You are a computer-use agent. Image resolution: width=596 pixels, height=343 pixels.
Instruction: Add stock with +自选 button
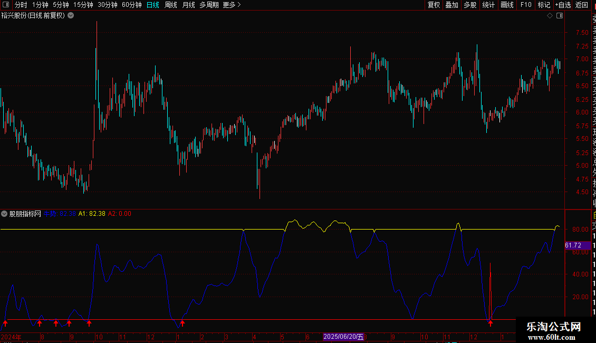563,5
